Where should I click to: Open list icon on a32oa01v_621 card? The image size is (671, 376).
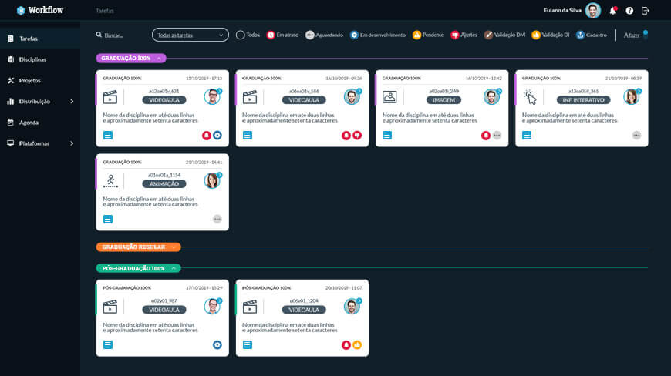pyautogui.click(x=108, y=135)
